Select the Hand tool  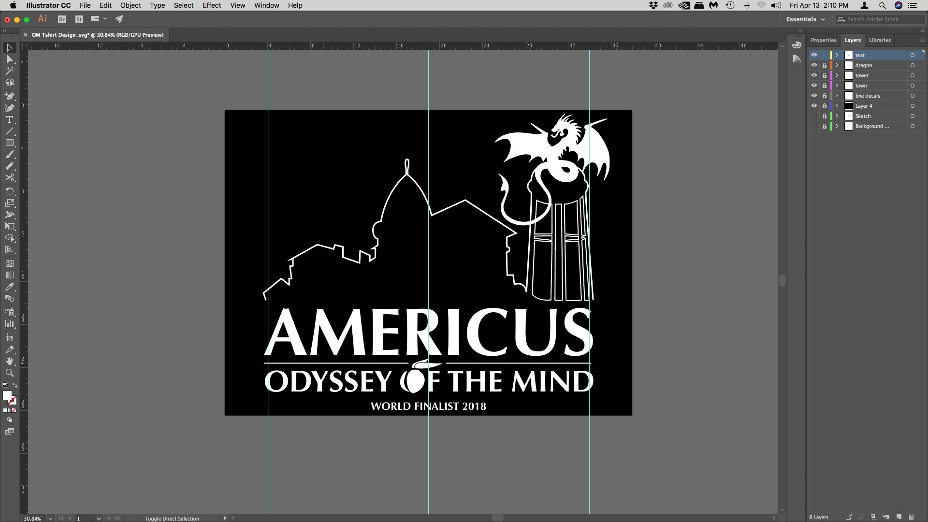tap(9, 361)
